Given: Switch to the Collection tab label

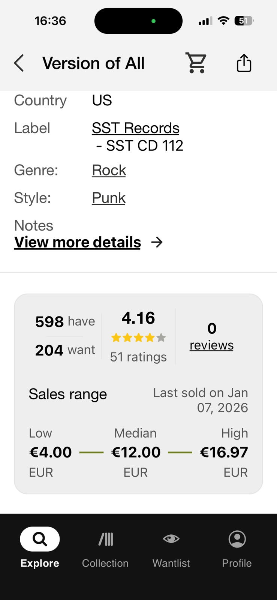Looking at the screenshot, I should pyautogui.click(x=105, y=563).
